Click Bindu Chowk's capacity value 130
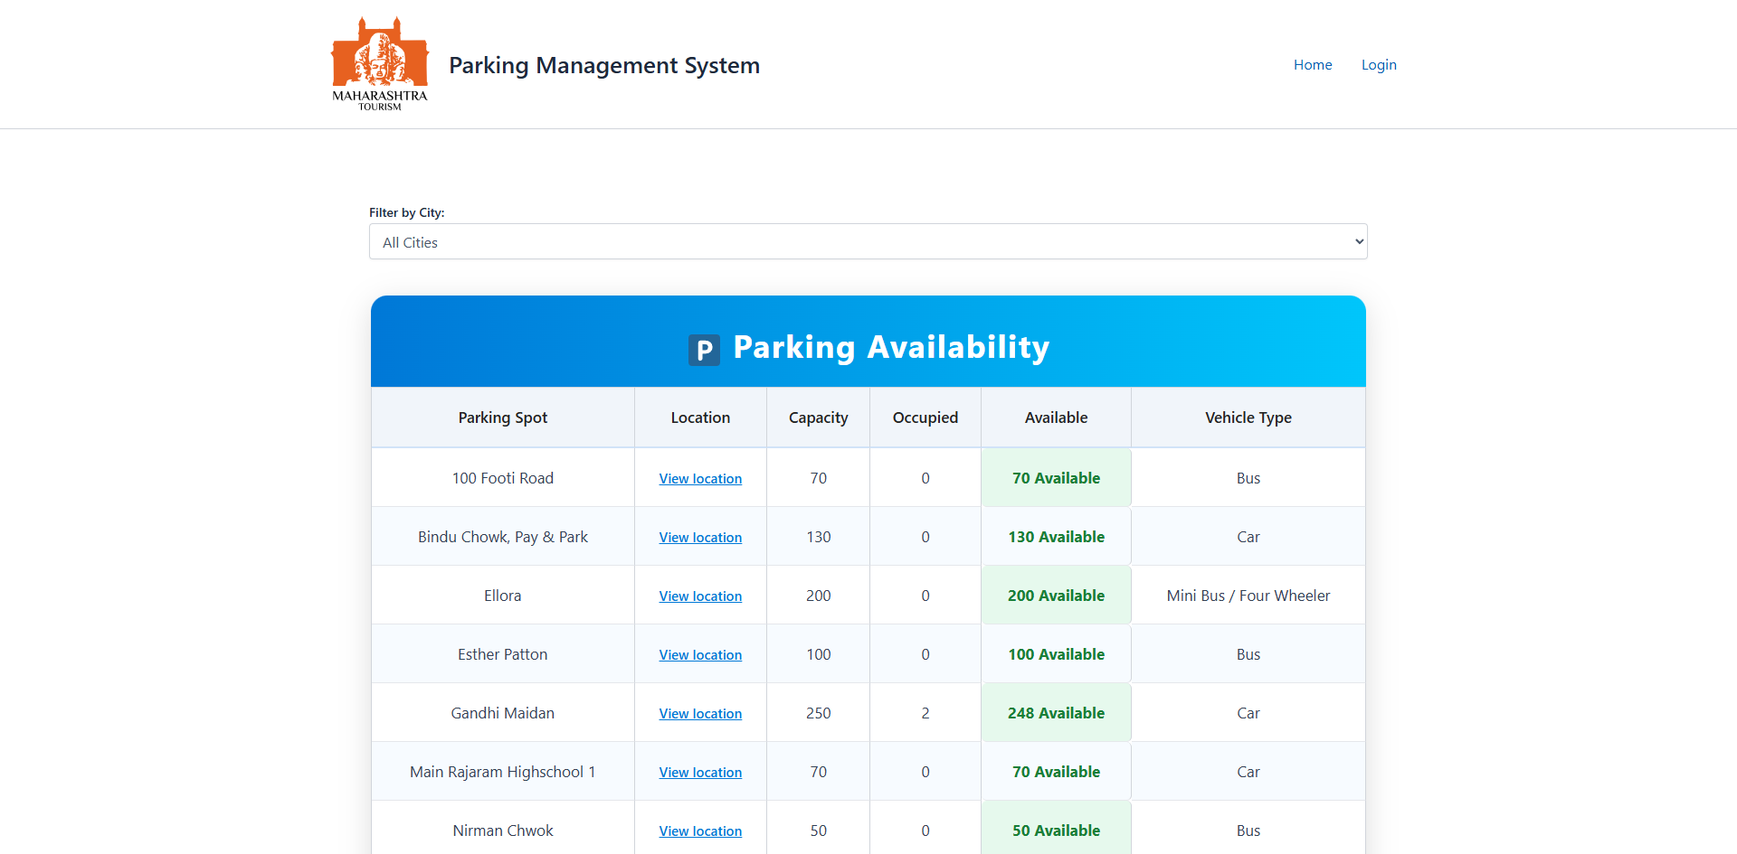The image size is (1737, 854). click(x=819, y=537)
